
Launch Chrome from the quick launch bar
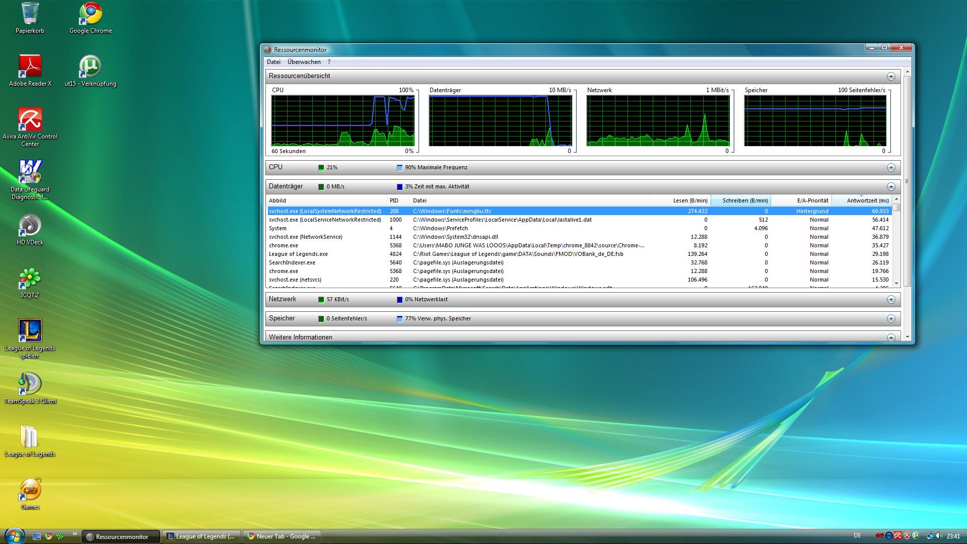click(x=48, y=536)
